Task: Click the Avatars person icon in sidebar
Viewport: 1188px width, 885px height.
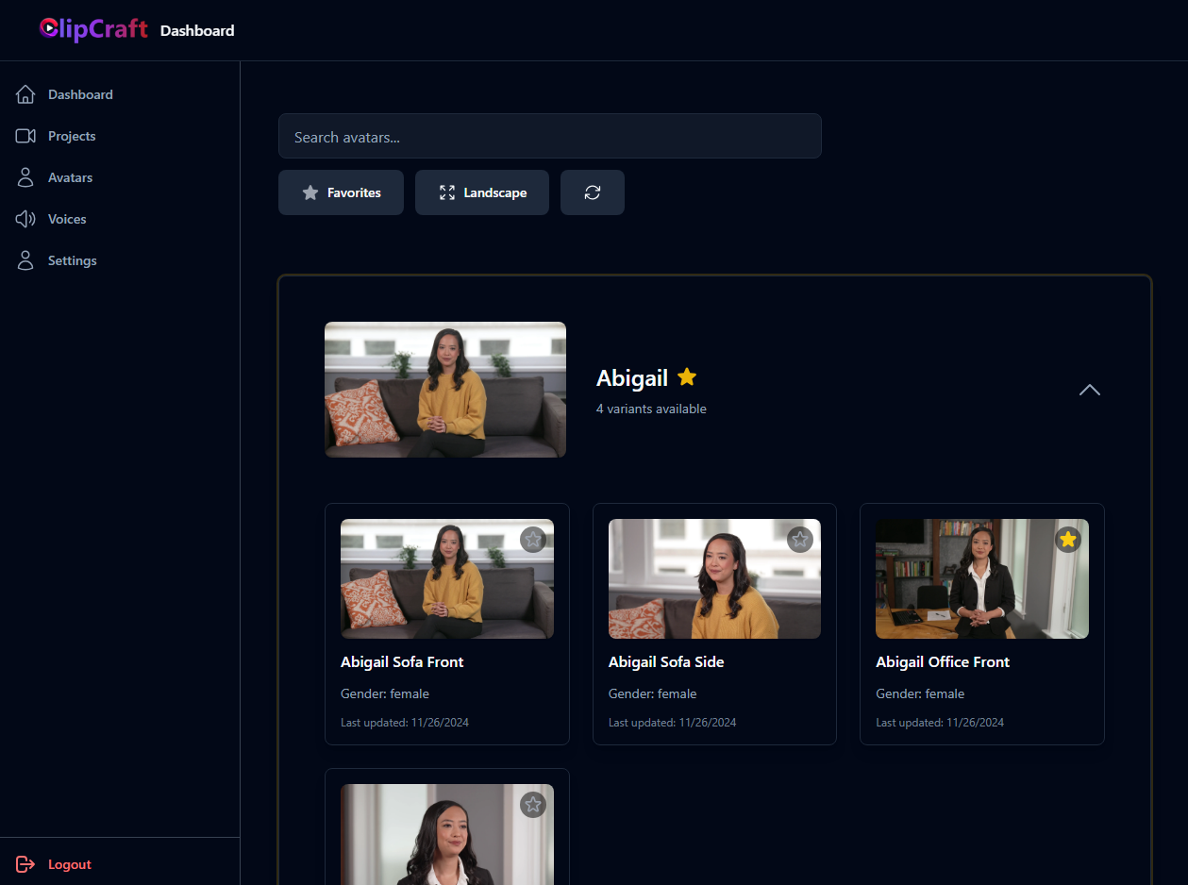Action: 25,177
